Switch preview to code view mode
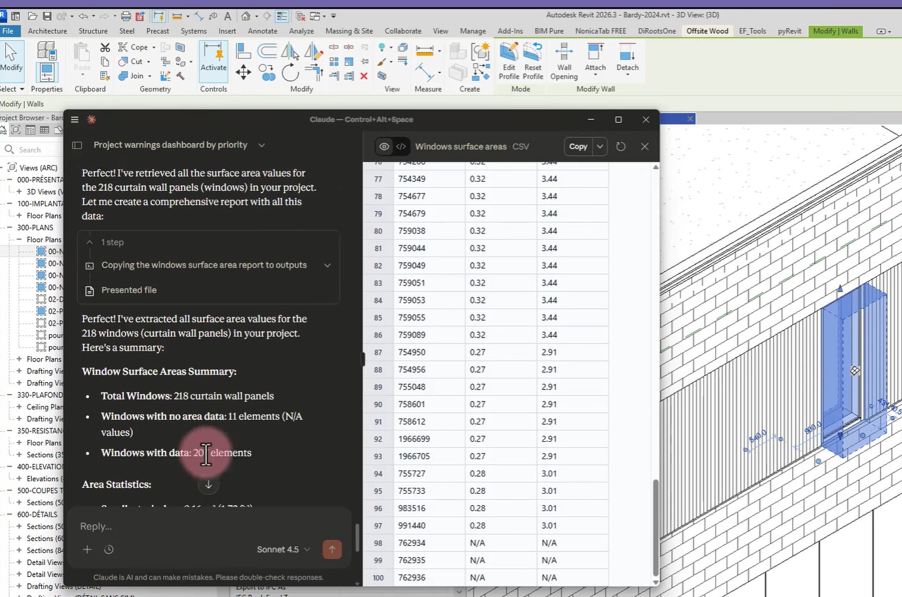This screenshot has height=597, width=902. [401, 146]
